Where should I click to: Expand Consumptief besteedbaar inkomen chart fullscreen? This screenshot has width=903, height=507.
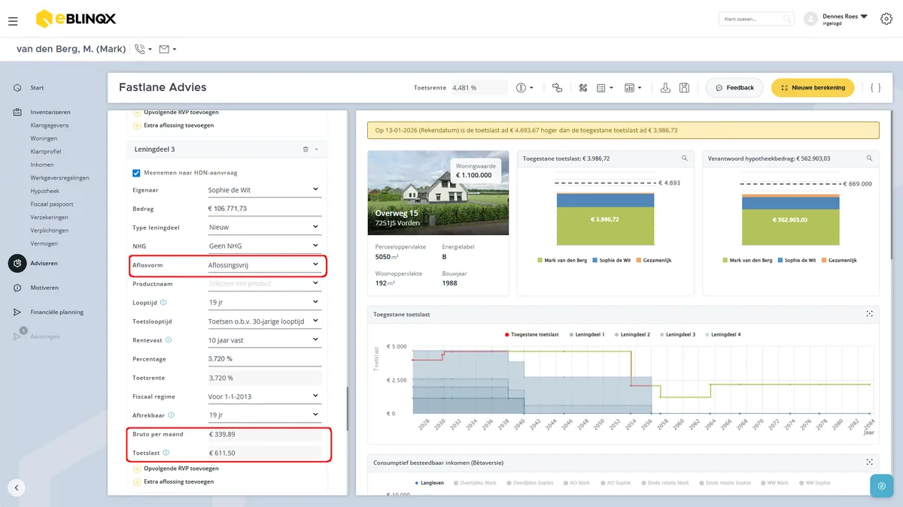click(x=869, y=462)
